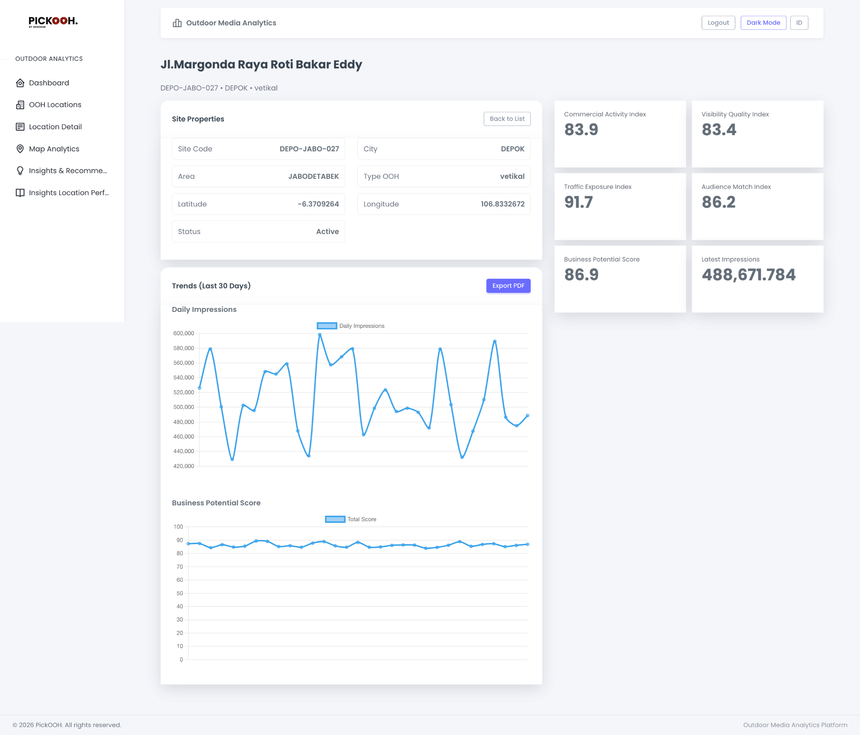The width and height of the screenshot is (860, 735).
Task: Click the Logout button
Action: tap(718, 23)
